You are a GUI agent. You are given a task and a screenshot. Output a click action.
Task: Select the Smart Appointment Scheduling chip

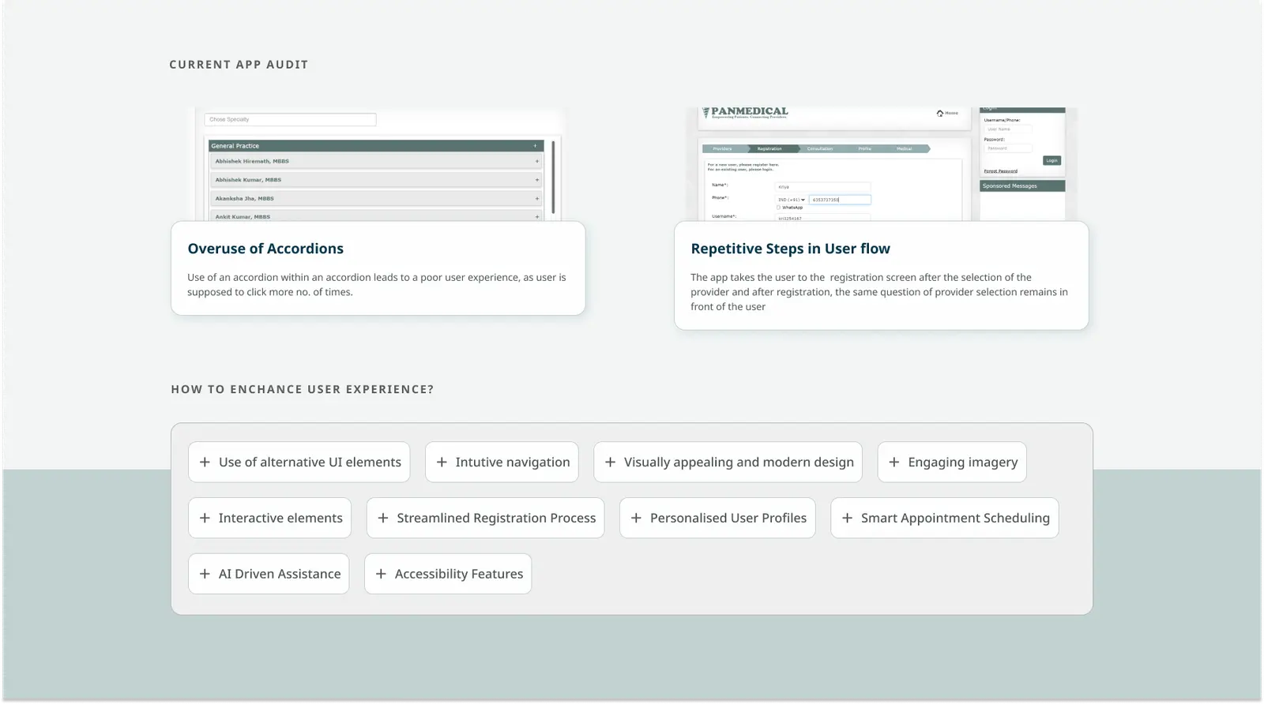[x=944, y=518]
